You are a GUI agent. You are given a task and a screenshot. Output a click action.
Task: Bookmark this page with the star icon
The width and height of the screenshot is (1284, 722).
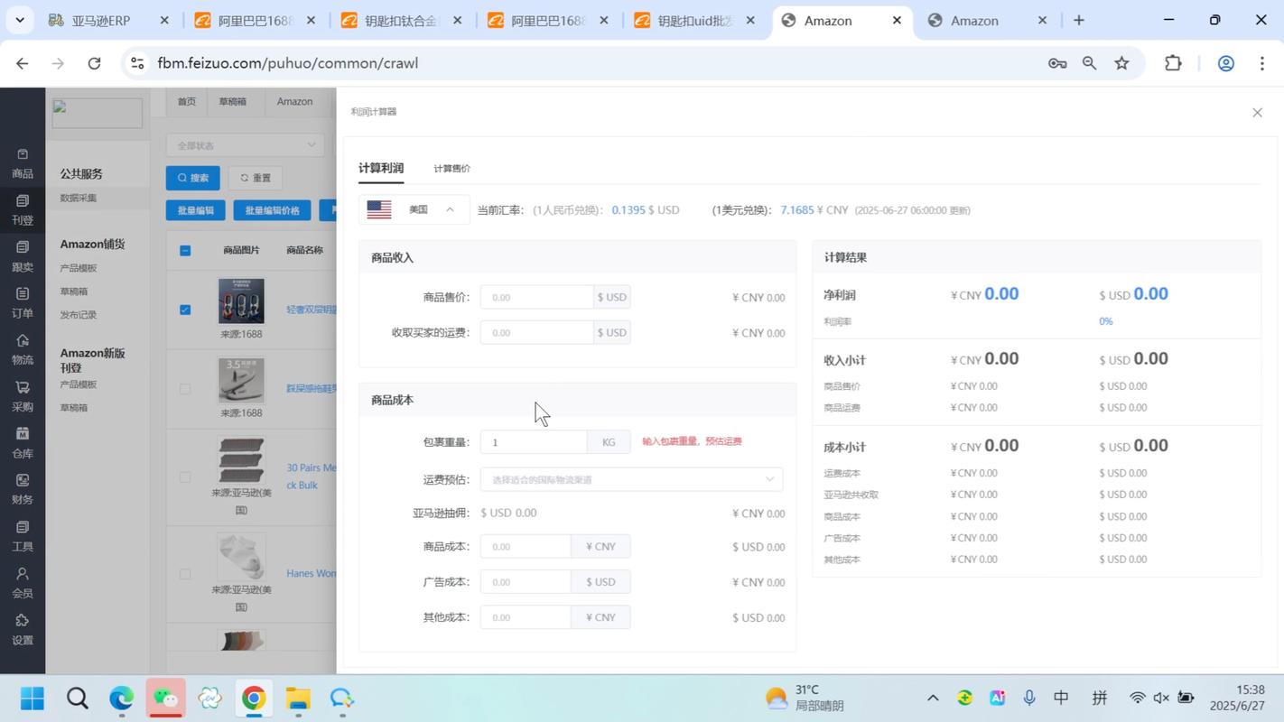[x=1121, y=63]
